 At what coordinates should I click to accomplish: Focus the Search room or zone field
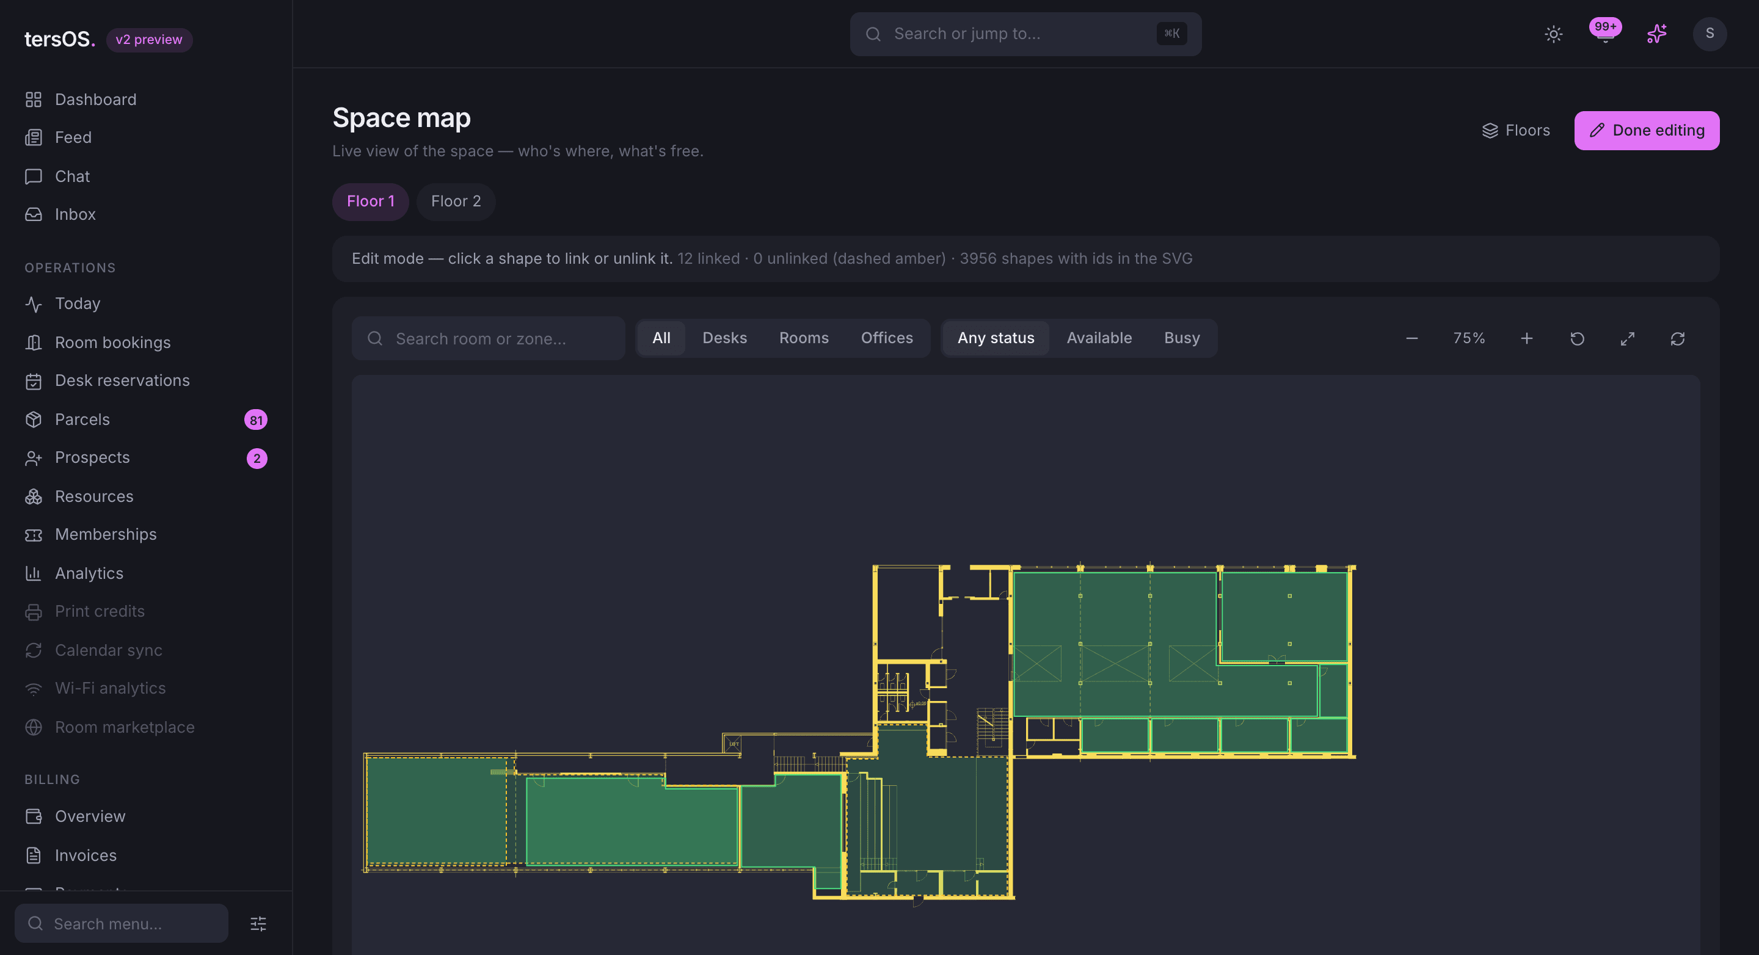(488, 338)
